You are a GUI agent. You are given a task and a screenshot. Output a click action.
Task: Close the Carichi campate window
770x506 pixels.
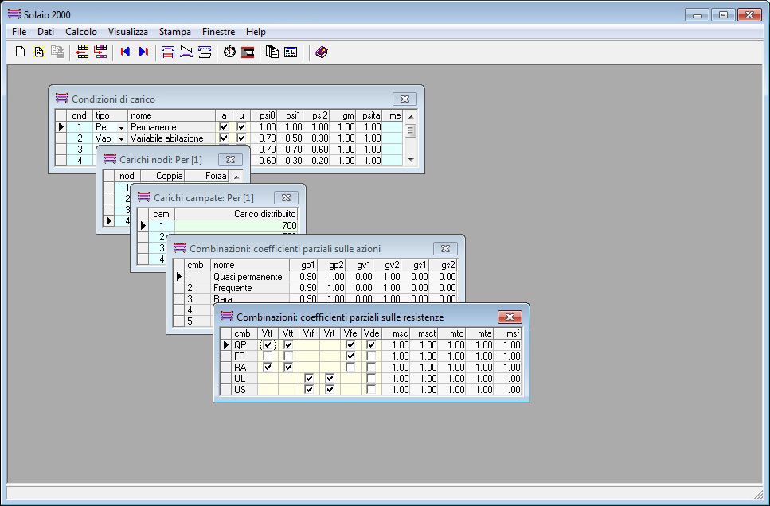[287, 198]
